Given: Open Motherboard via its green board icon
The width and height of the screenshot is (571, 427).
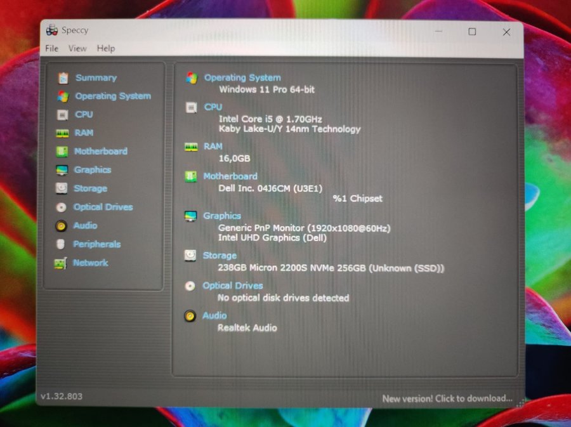Looking at the screenshot, I should pos(62,152).
